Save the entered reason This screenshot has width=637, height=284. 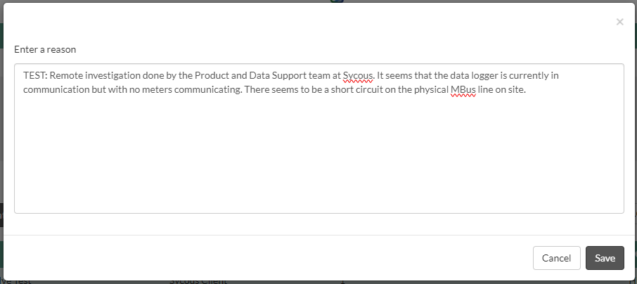click(x=605, y=258)
